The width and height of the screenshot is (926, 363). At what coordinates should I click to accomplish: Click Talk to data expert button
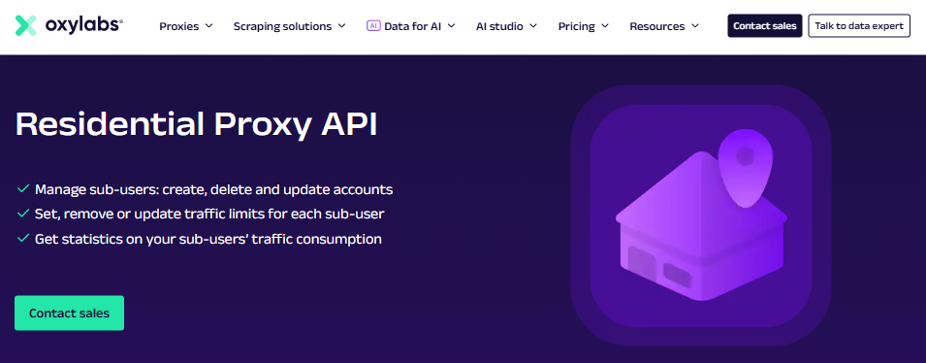859,26
